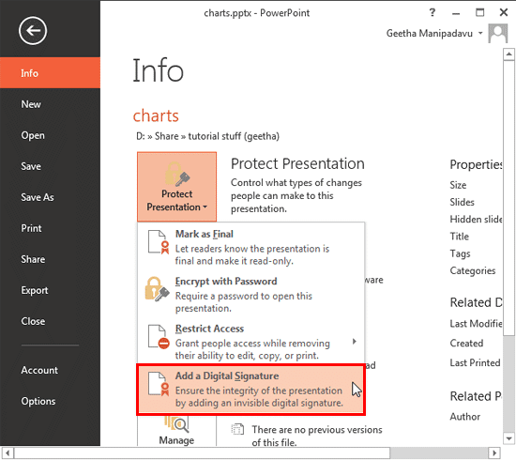Click the Encrypt with Password lock icon
The height and width of the screenshot is (460, 516).
click(x=157, y=289)
